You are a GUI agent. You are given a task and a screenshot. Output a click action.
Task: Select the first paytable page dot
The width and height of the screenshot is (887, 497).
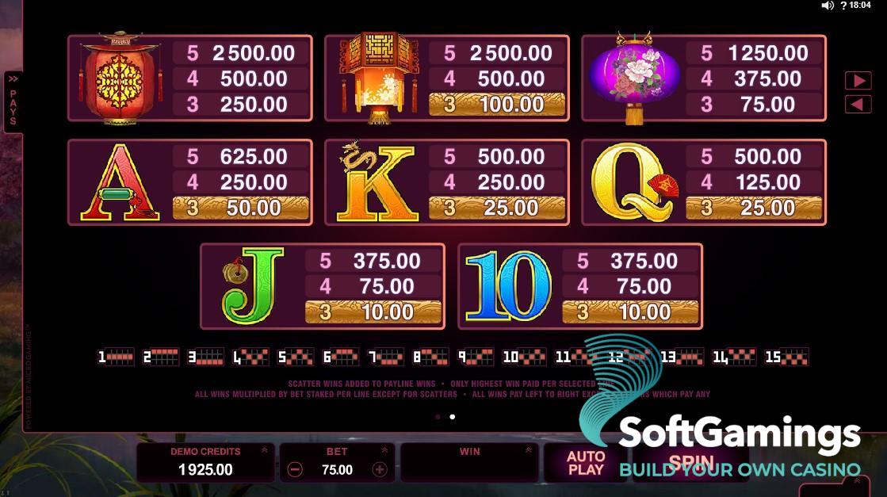click(438, 417)
